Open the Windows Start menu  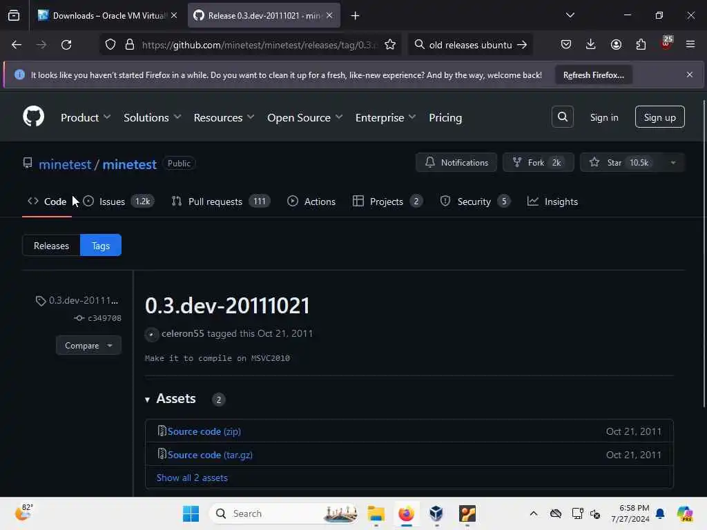tap(191, 513)
